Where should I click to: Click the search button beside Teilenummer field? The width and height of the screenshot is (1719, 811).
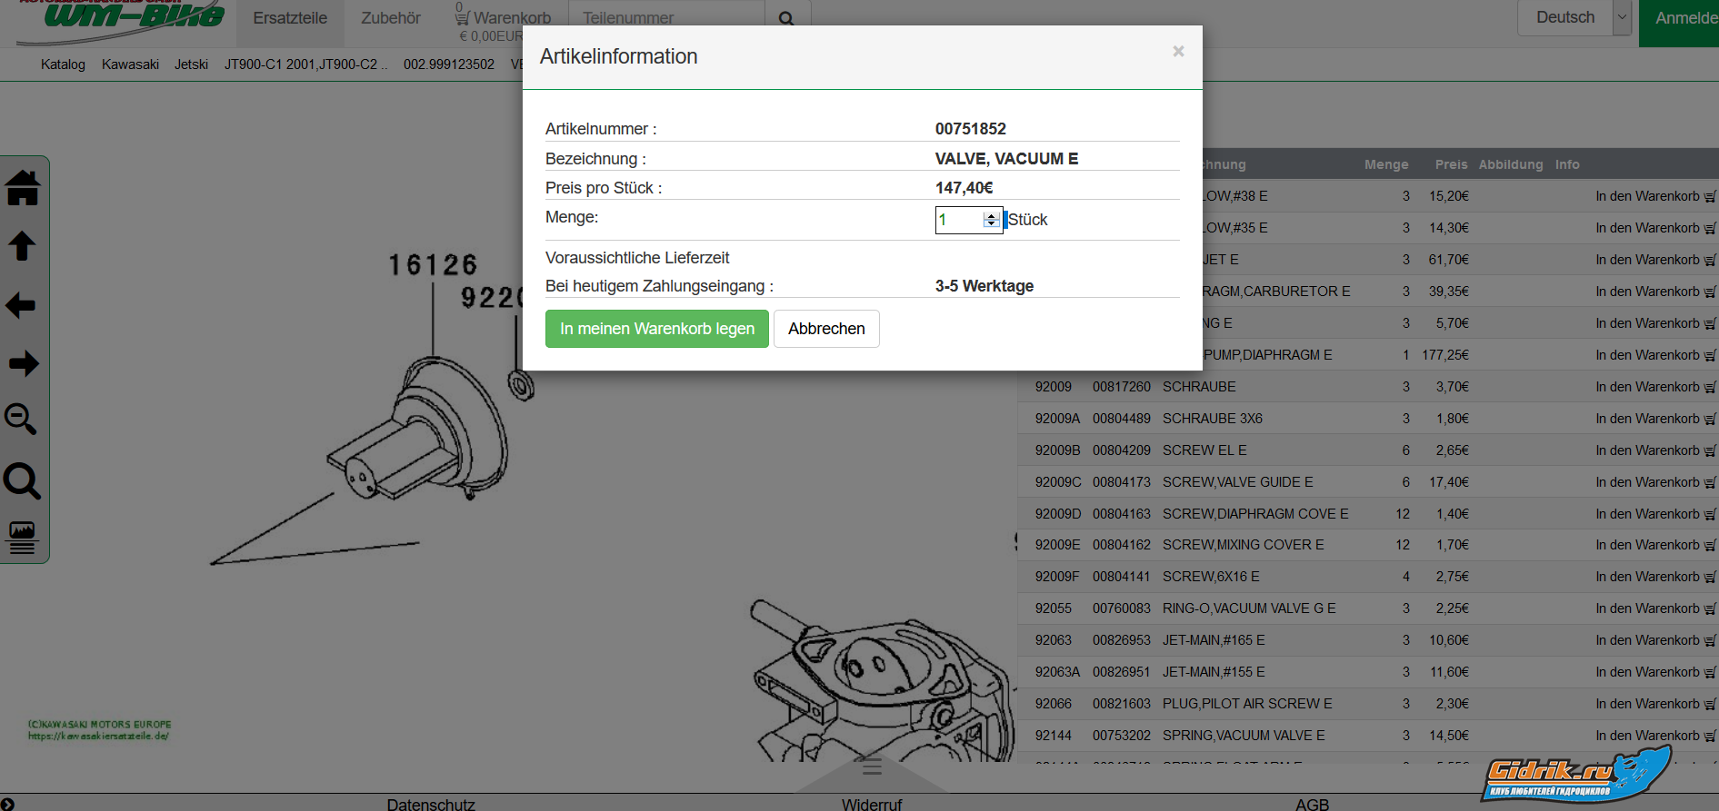(x=786, y=18)
